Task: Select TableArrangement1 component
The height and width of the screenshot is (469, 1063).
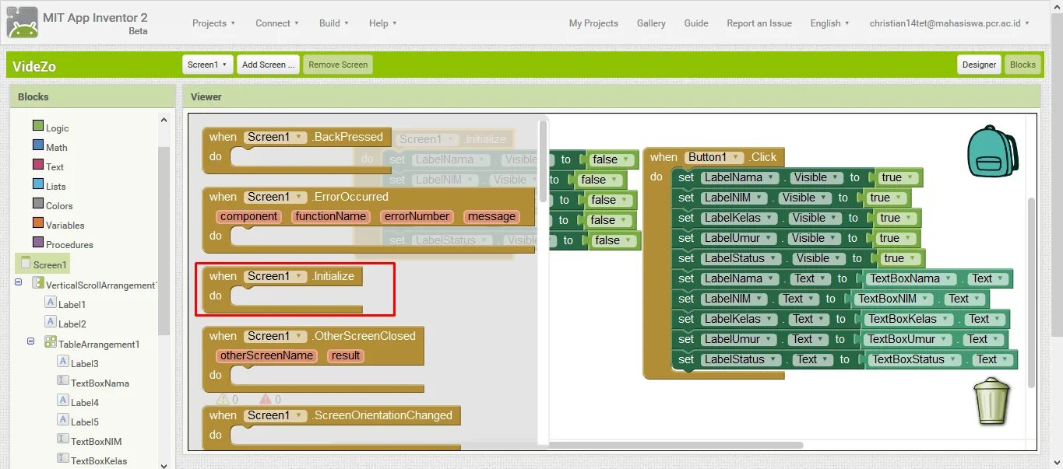Action: pos(92,343)
